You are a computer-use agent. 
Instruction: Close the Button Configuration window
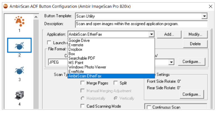[210, 6]
